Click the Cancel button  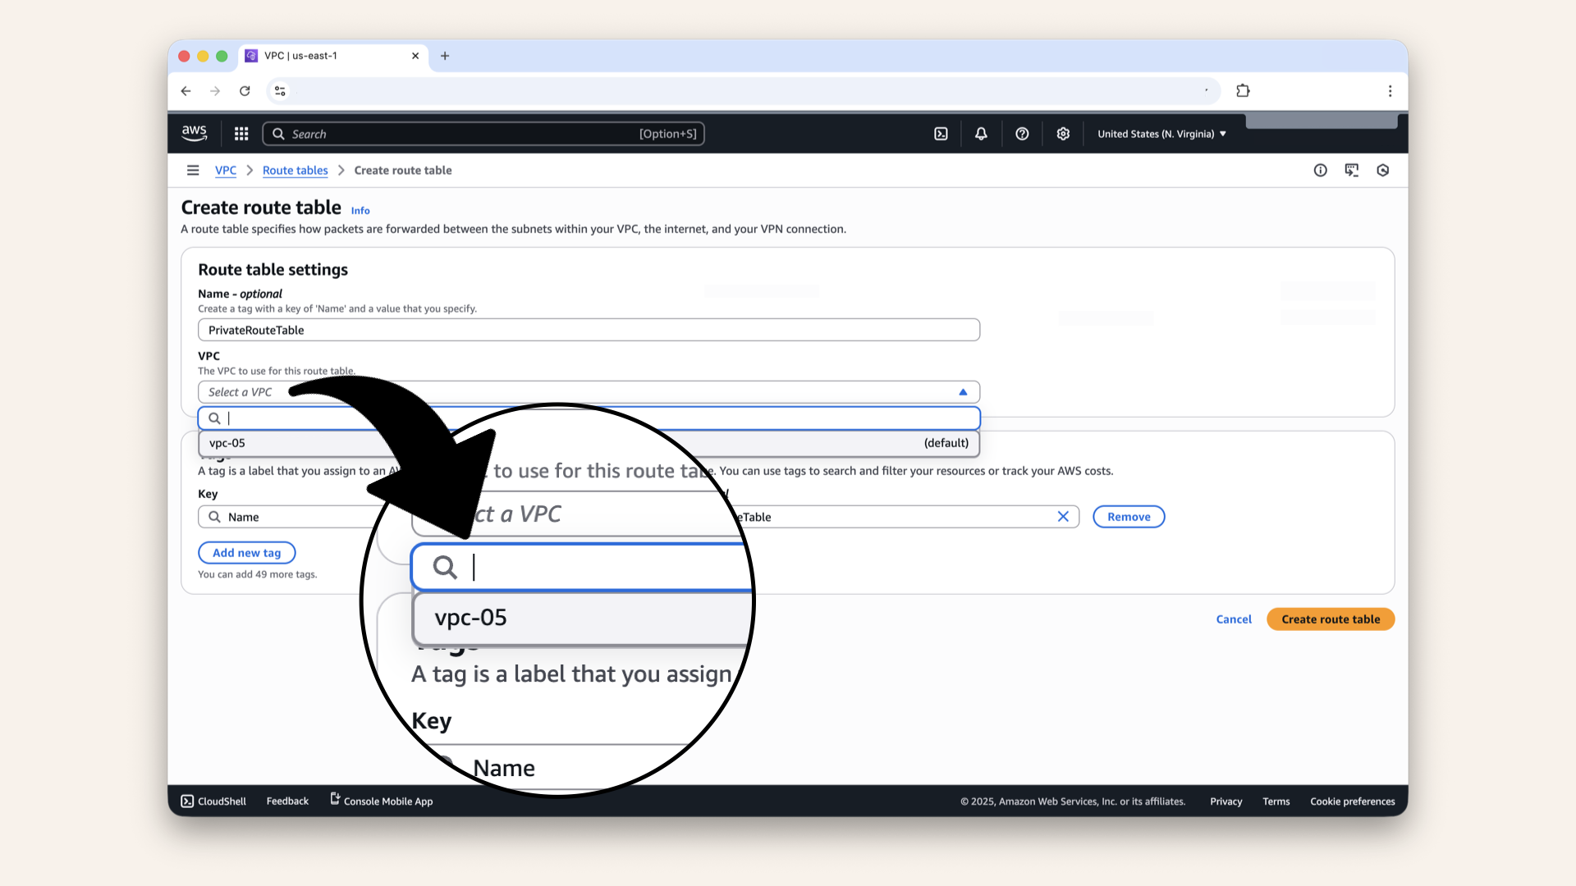[1234, 619]
